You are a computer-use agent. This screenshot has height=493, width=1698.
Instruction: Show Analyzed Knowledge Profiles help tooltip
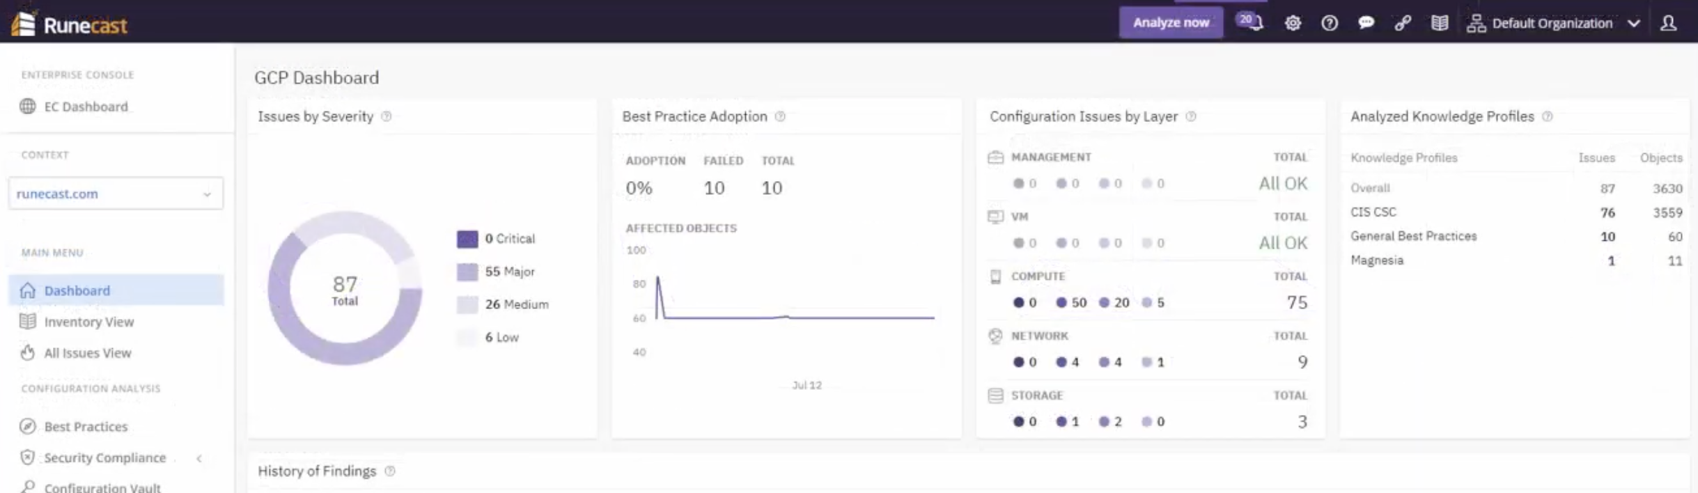(x=1548, y=116)
